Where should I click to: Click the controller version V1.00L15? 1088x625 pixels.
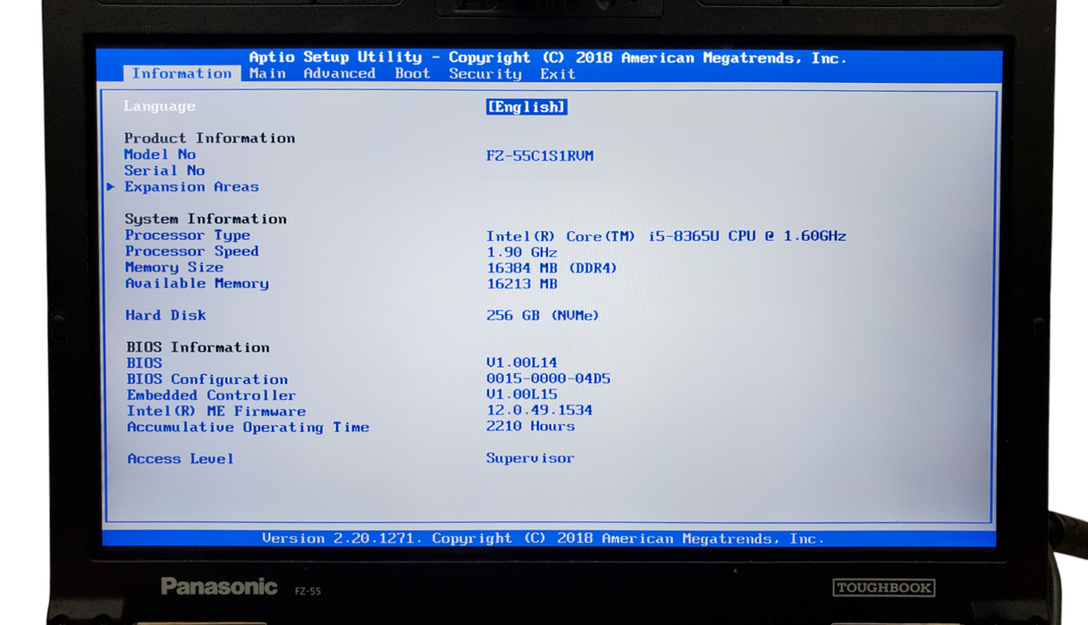522,394
